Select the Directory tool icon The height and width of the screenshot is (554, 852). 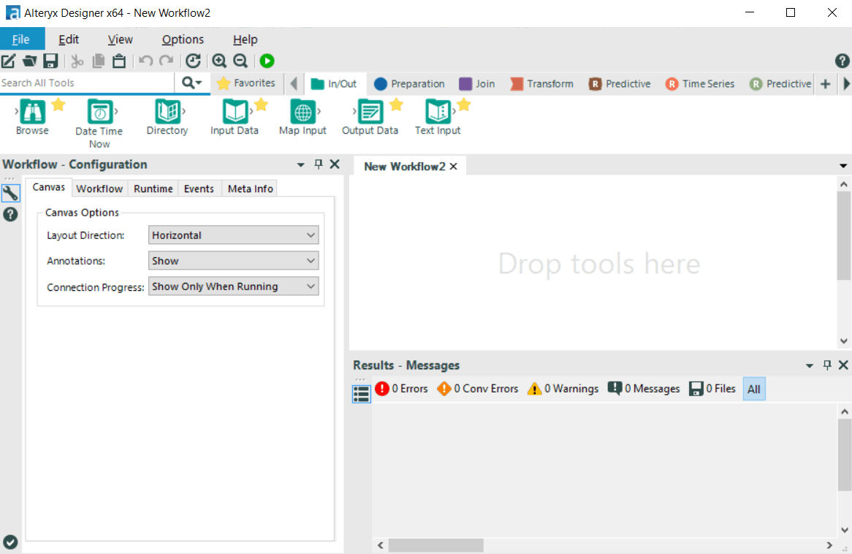pyautogui.click(x=167, y=111)
